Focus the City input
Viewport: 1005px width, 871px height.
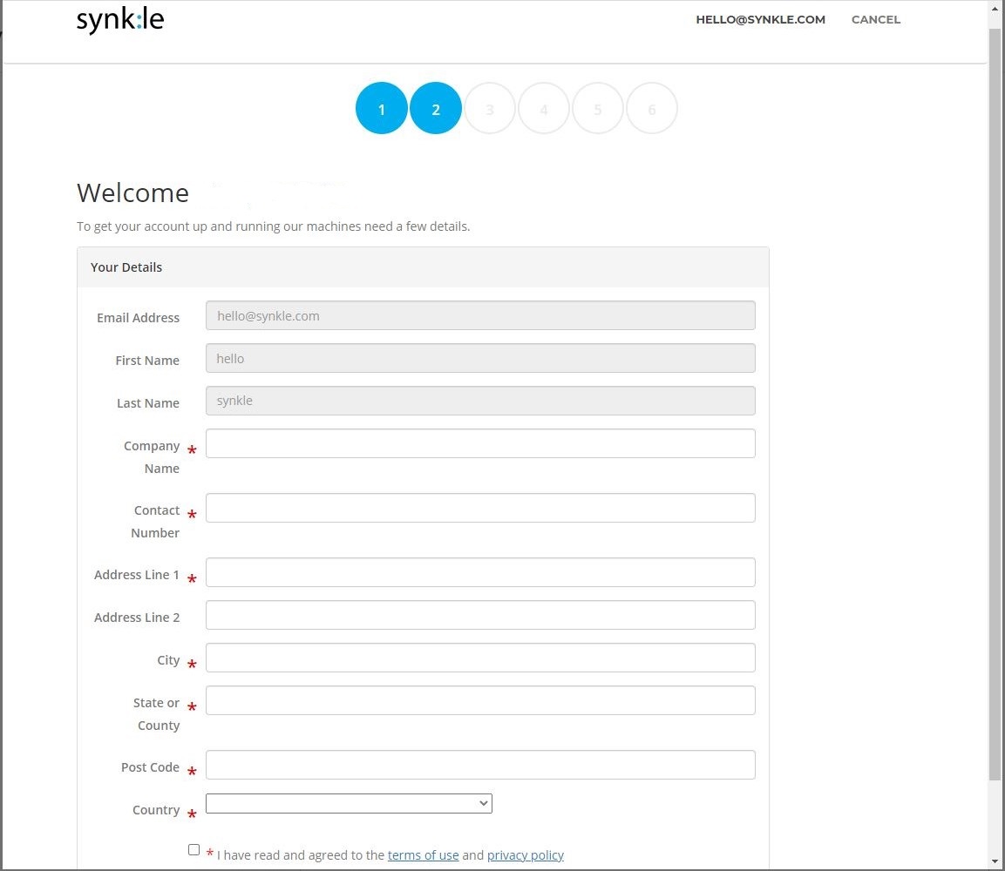pos(480,658)
